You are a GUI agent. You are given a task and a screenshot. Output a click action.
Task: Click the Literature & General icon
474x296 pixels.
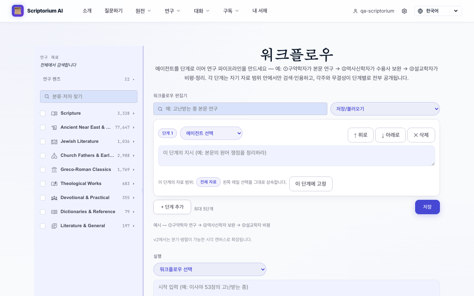54,226
